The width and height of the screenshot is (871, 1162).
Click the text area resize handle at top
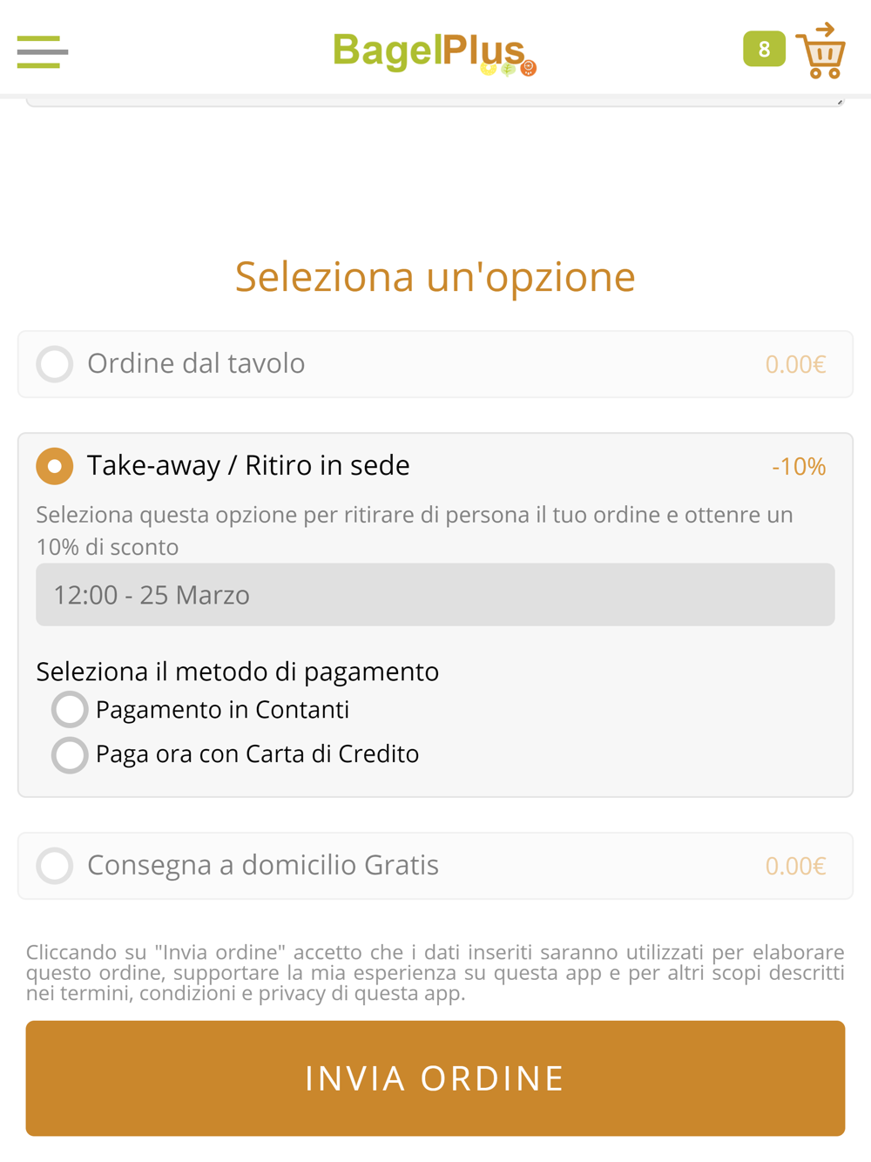pyautogui.click(x=839, y=101)
